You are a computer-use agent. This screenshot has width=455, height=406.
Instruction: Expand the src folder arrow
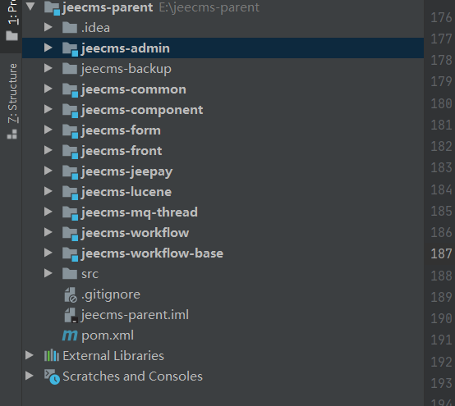pyautogui.click(x=48, y=273)
